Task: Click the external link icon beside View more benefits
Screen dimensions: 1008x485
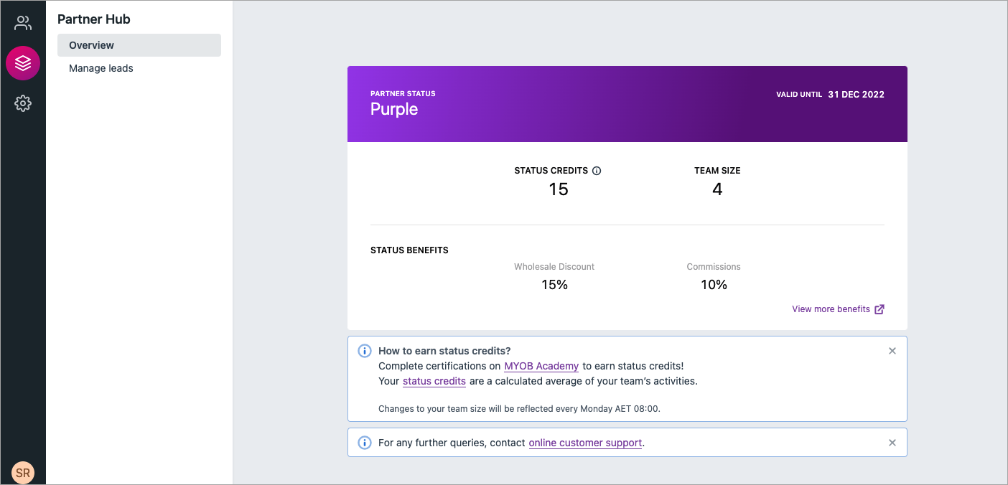Action: pos(879,309)
